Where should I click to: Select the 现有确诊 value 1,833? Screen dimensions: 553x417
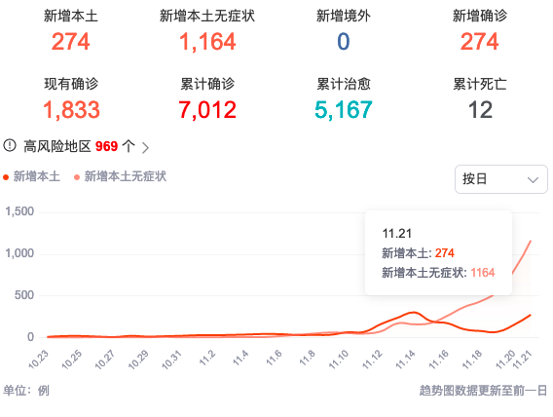[71, 110]
